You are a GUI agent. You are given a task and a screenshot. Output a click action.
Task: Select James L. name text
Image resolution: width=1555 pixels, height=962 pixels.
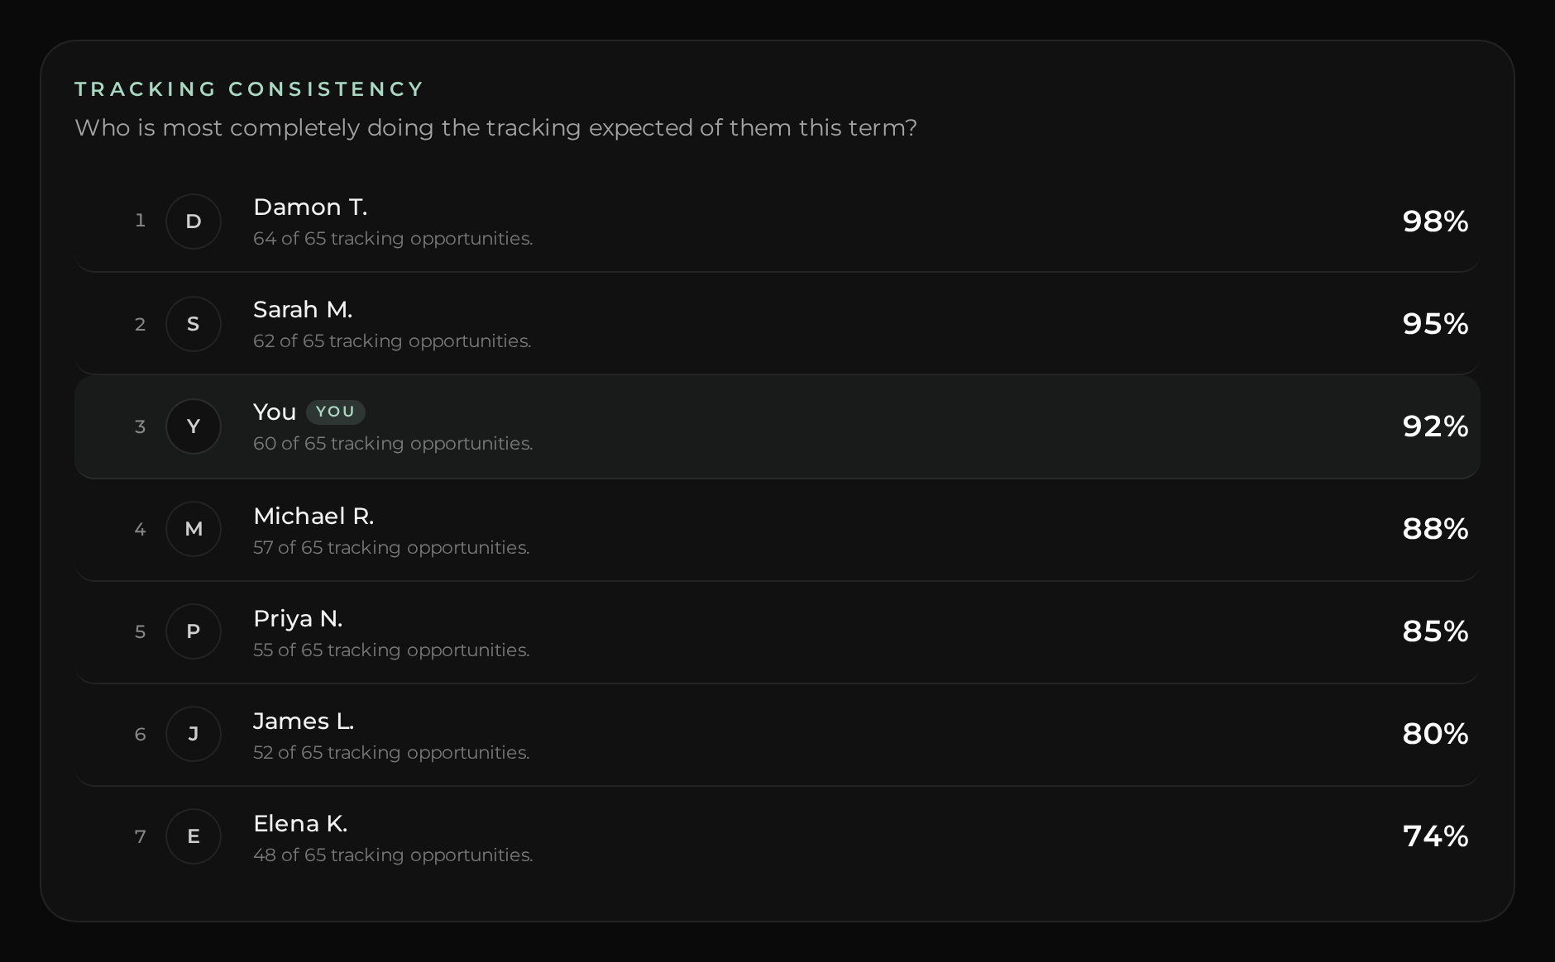coord(304,721)
